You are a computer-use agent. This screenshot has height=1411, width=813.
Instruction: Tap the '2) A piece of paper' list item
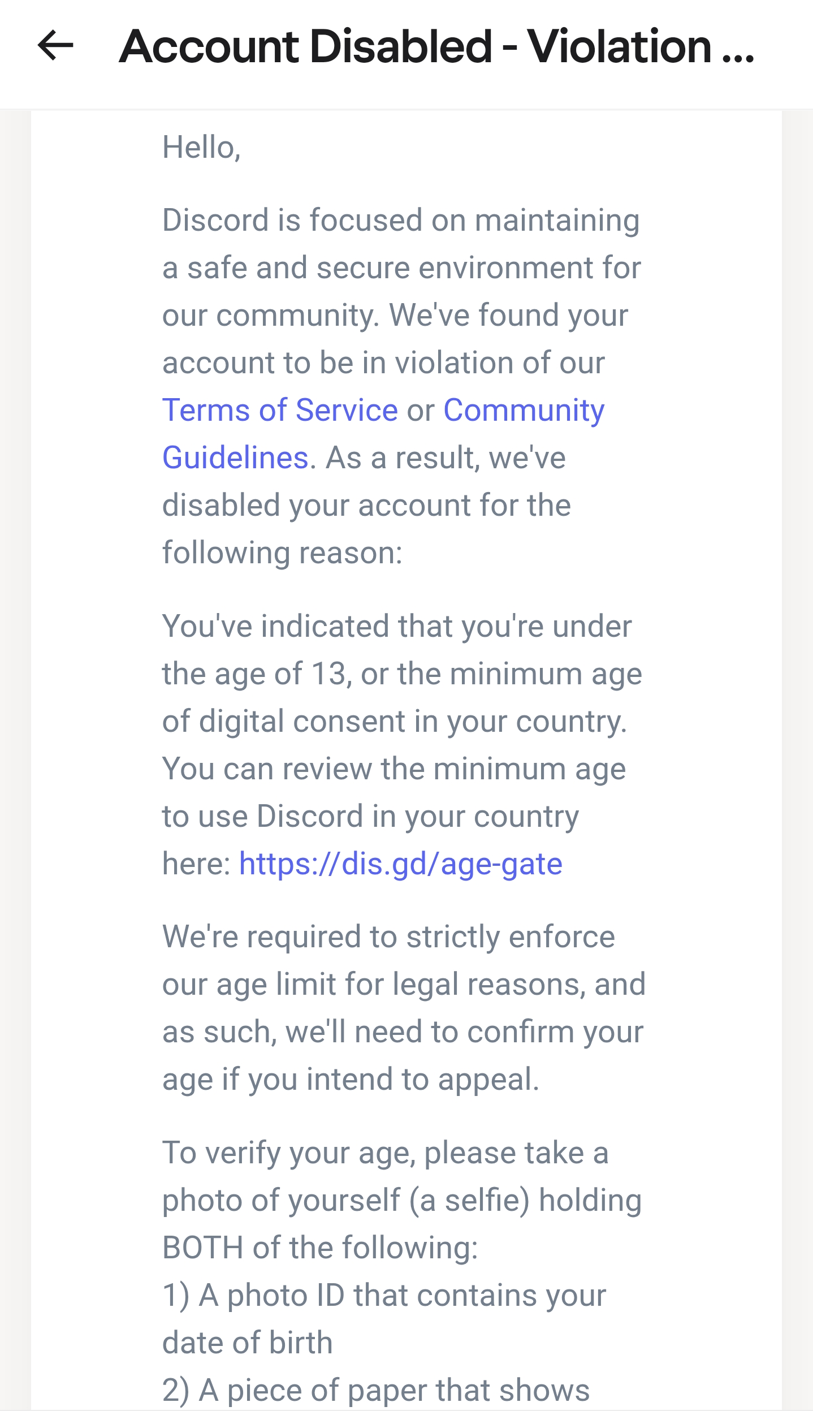[376, 1390]
